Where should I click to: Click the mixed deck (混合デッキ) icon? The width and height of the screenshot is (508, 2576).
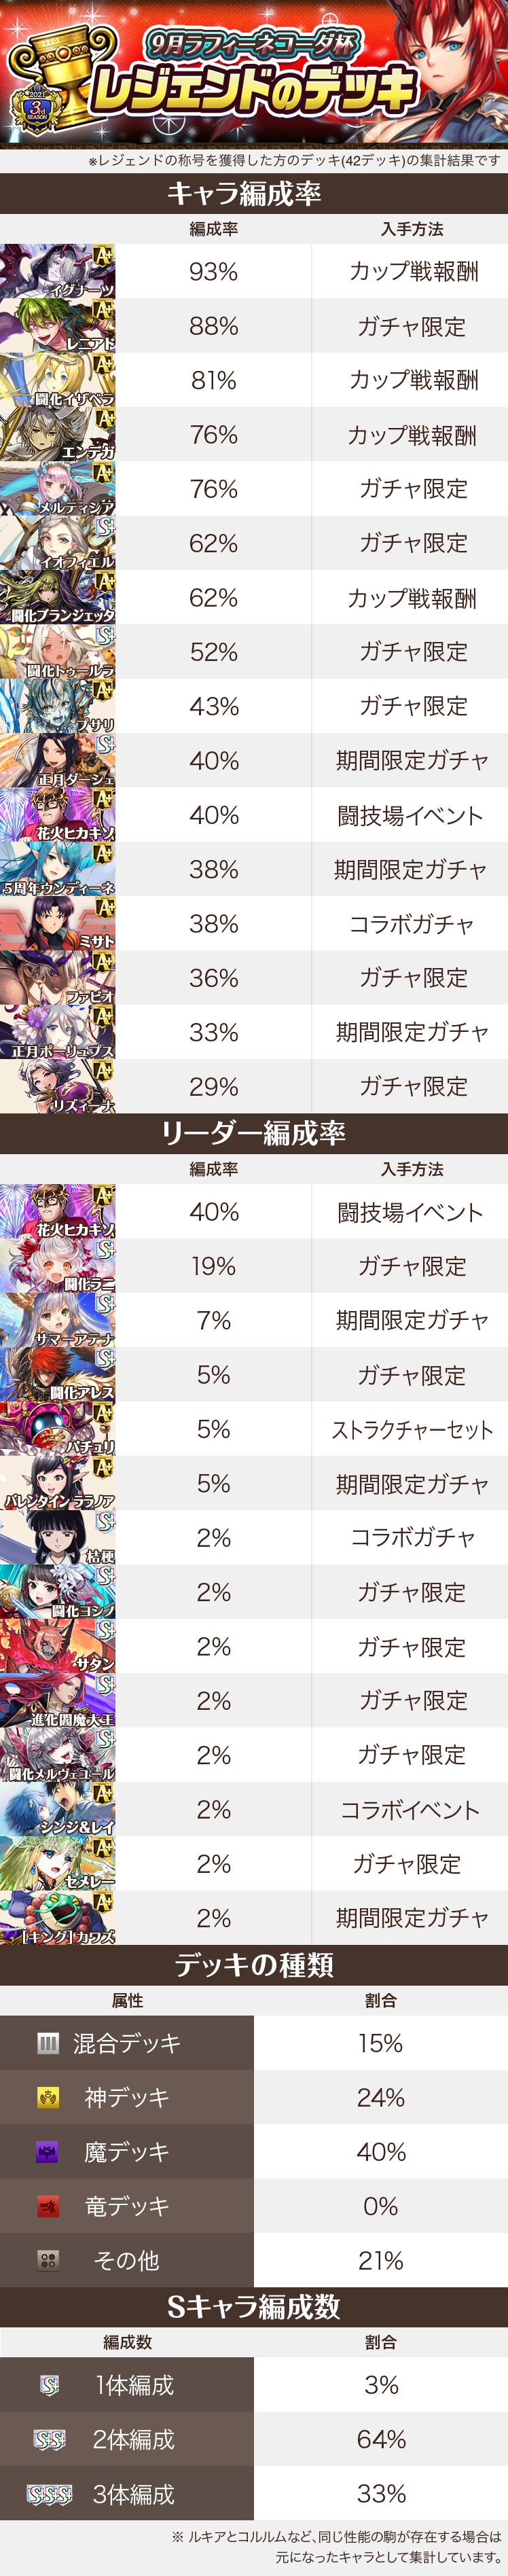48,2043
